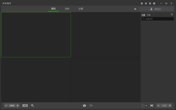Open help via the question mark icon
The width and height of the screenshot is (176, 110).
(154, 4)
